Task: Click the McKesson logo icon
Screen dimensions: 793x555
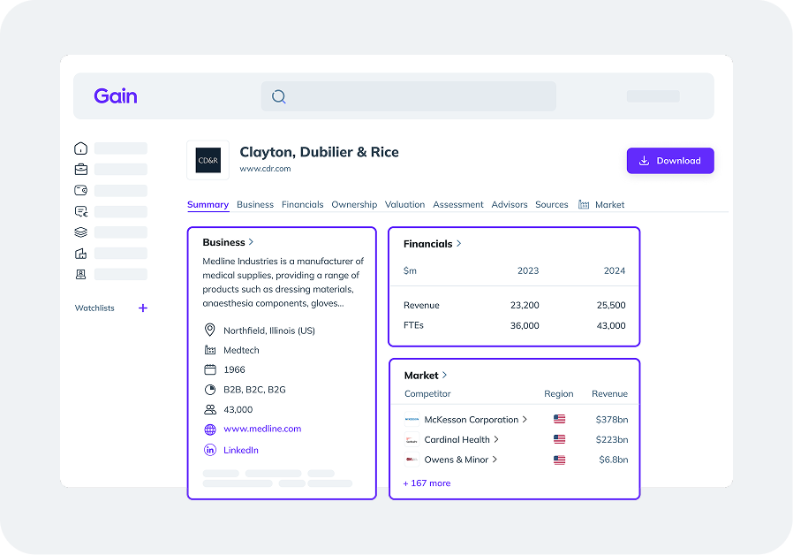Action: pos(412,420)
